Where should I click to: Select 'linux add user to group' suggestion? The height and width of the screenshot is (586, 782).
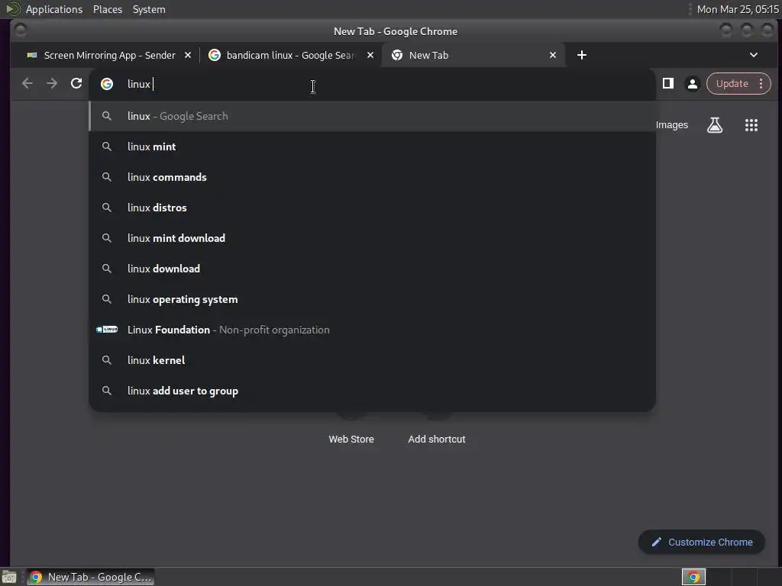coord(372,391)
